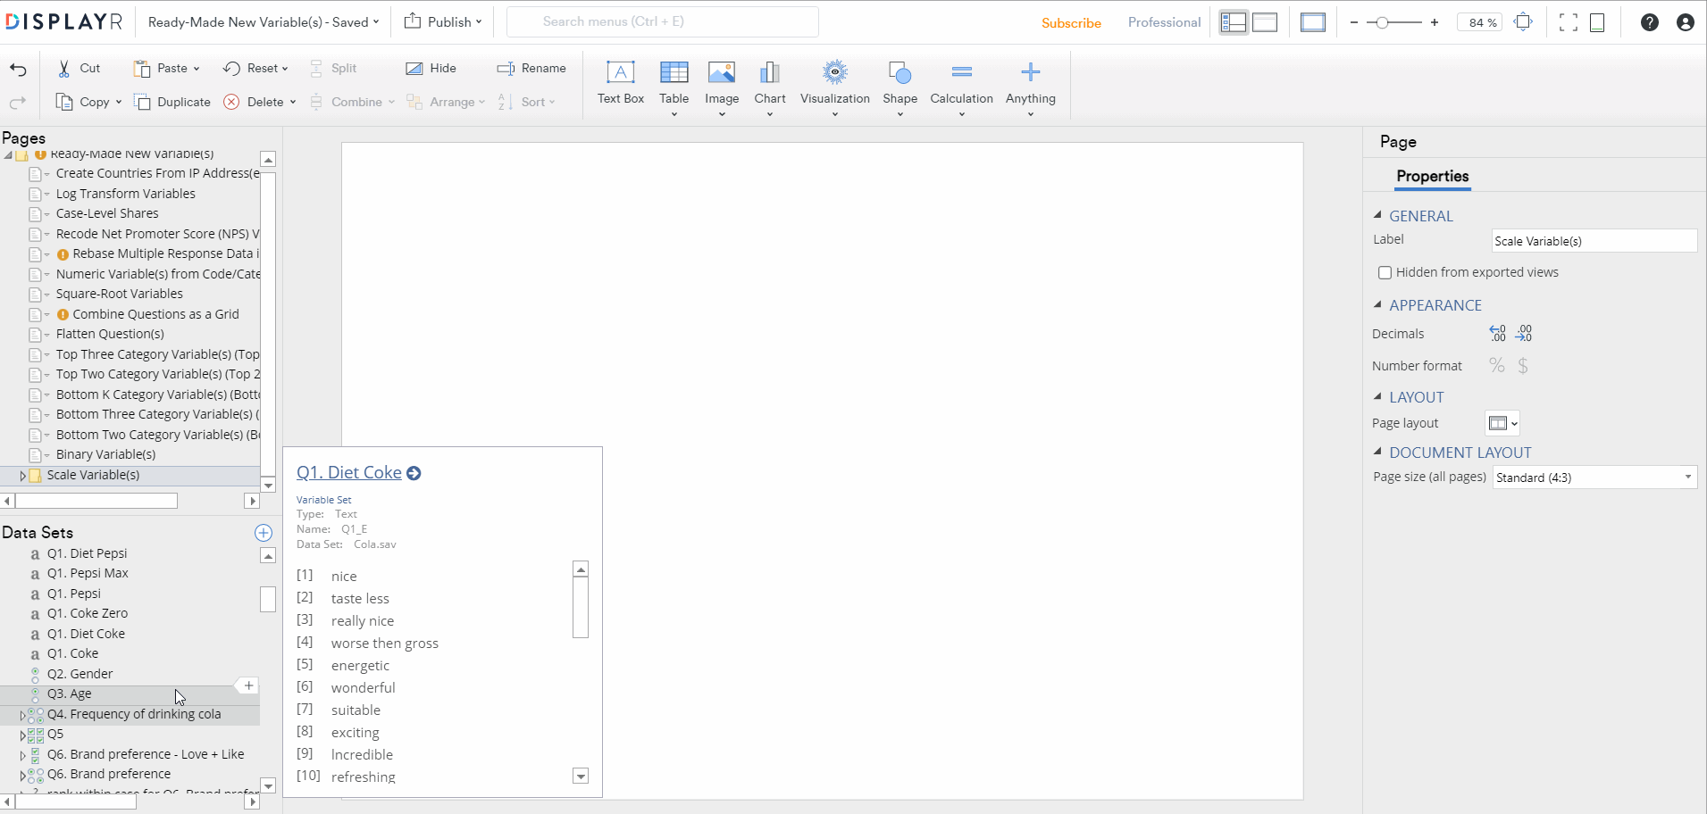Open the Page layout dropdown
Screen dimensions: 1707x814
(x=1502, y=423)
